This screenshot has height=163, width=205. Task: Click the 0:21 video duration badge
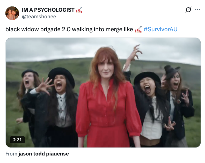[x=17, y=140]
